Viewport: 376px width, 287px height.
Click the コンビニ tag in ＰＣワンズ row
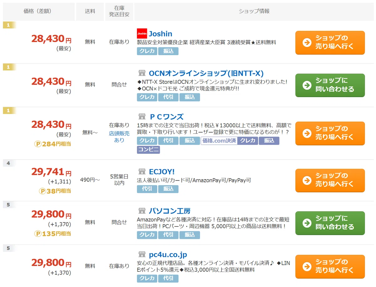click(148, 150)
